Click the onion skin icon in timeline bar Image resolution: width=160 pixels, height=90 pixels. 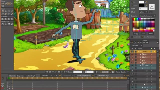(60, 75)
